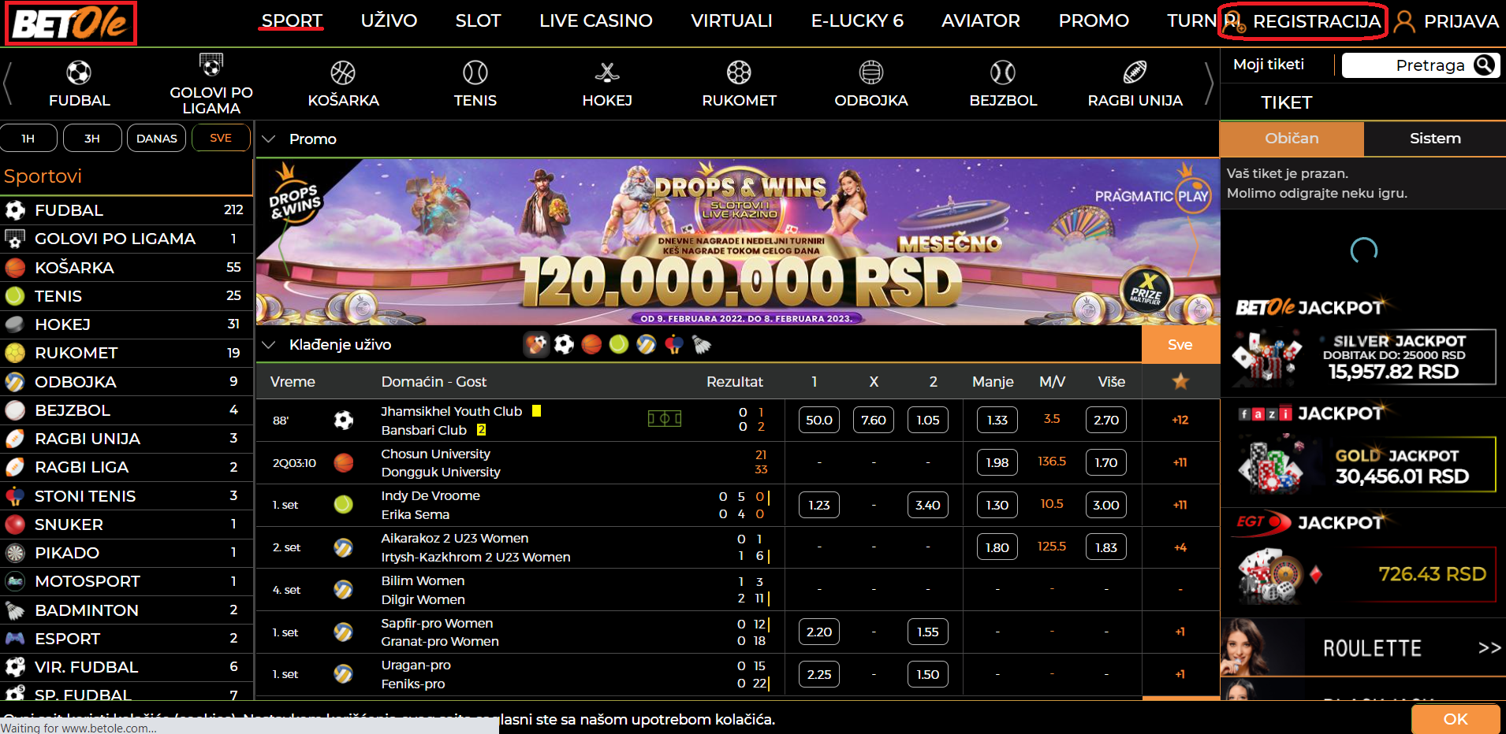
Task: Filter live betting by badminton shuttlecock icon
Action: pyautogui.click(x=702, y=344)
